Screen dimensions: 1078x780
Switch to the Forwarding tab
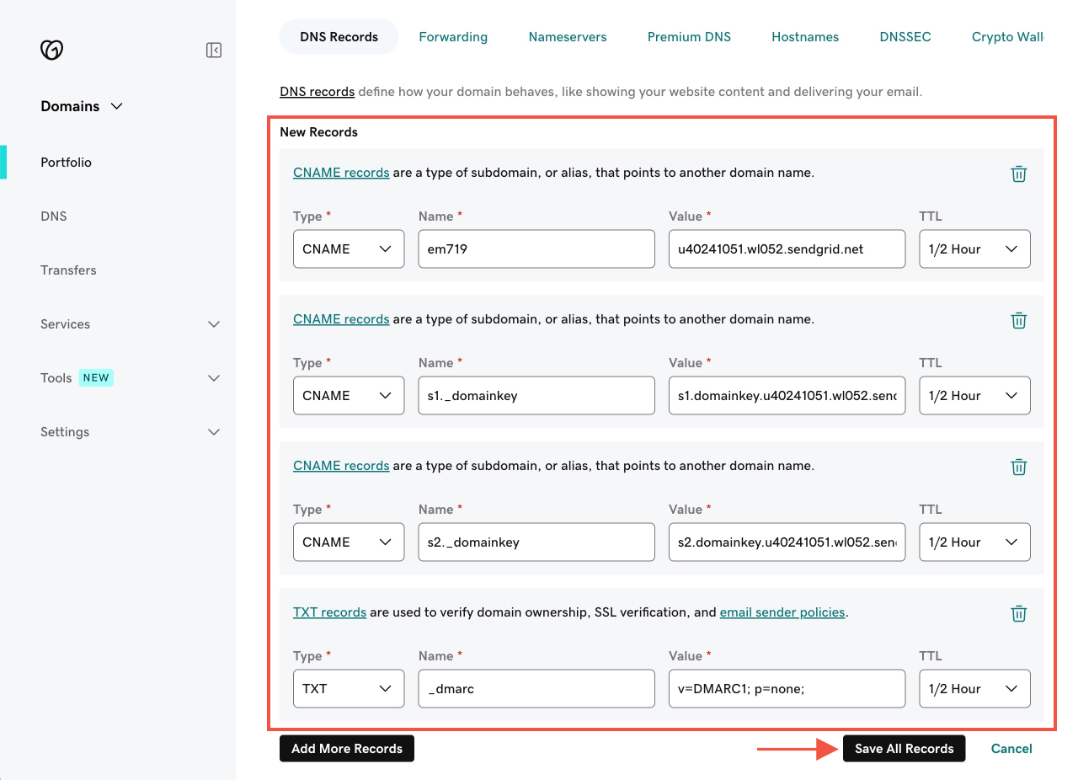tap(453, 36)
